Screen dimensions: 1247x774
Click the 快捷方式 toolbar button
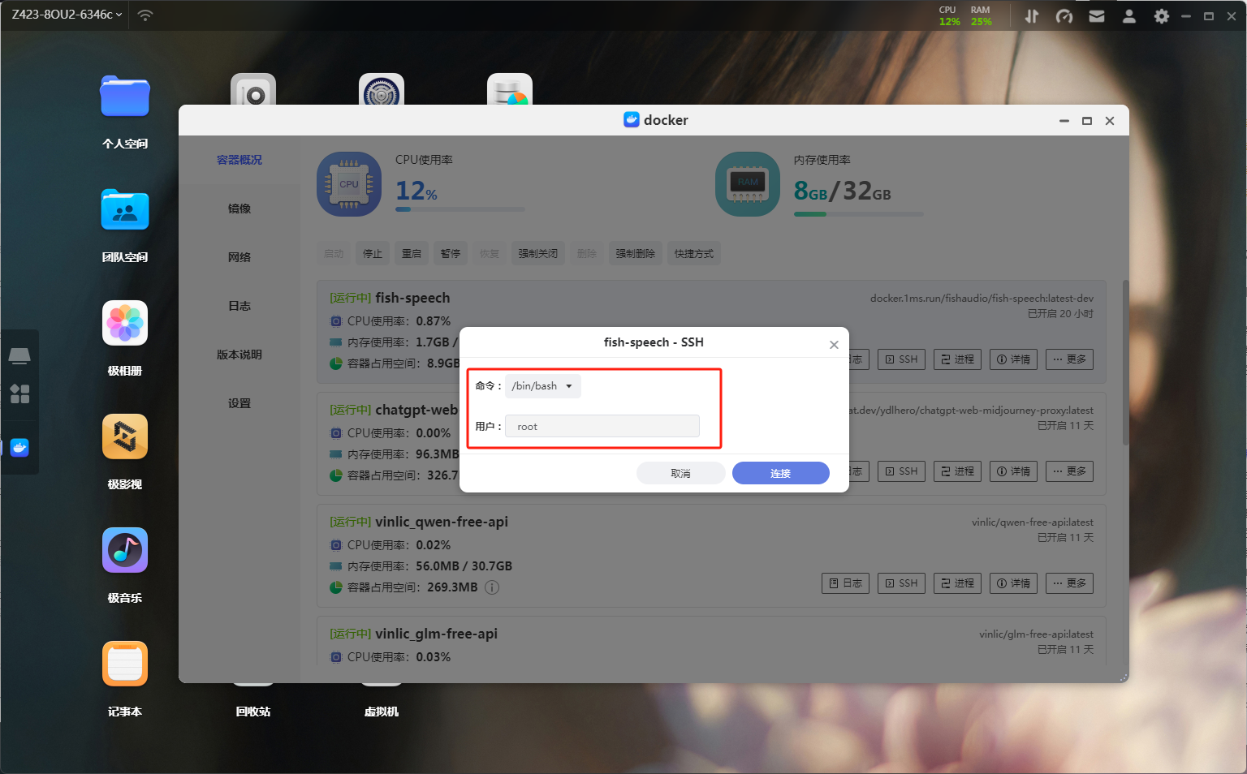coord(694,253)
